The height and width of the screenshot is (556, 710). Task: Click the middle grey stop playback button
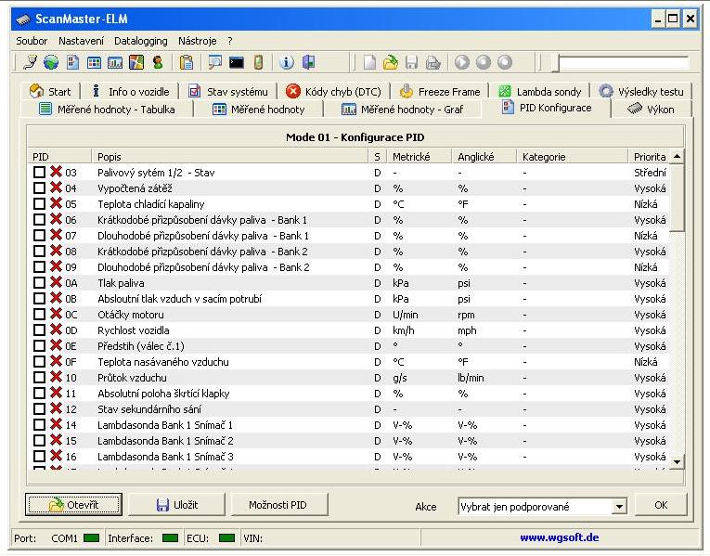484,62
